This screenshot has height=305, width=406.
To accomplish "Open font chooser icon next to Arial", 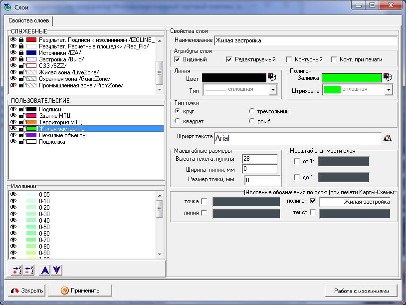I will 388,138.
